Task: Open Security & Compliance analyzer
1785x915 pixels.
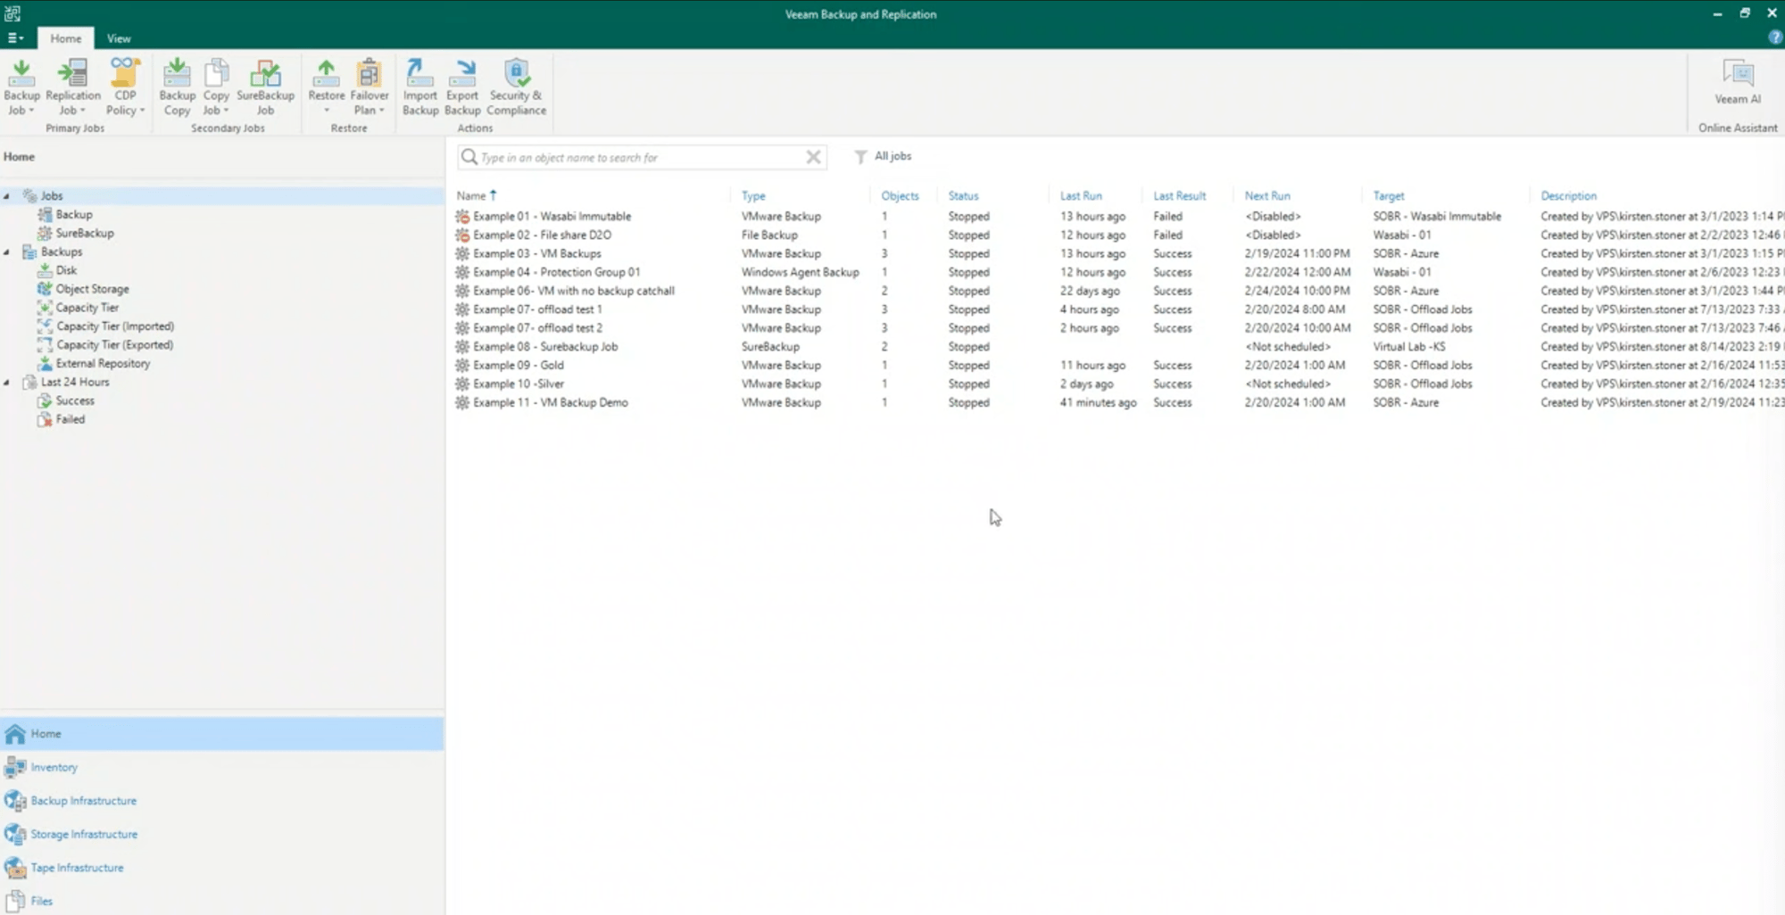Action: coord(517,86)
